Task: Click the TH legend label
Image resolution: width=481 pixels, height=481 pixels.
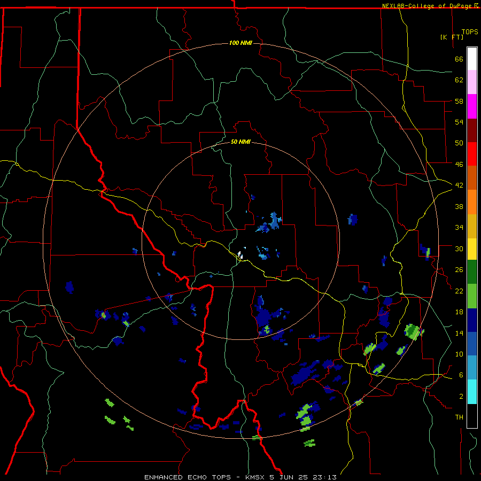Action: 459,417
